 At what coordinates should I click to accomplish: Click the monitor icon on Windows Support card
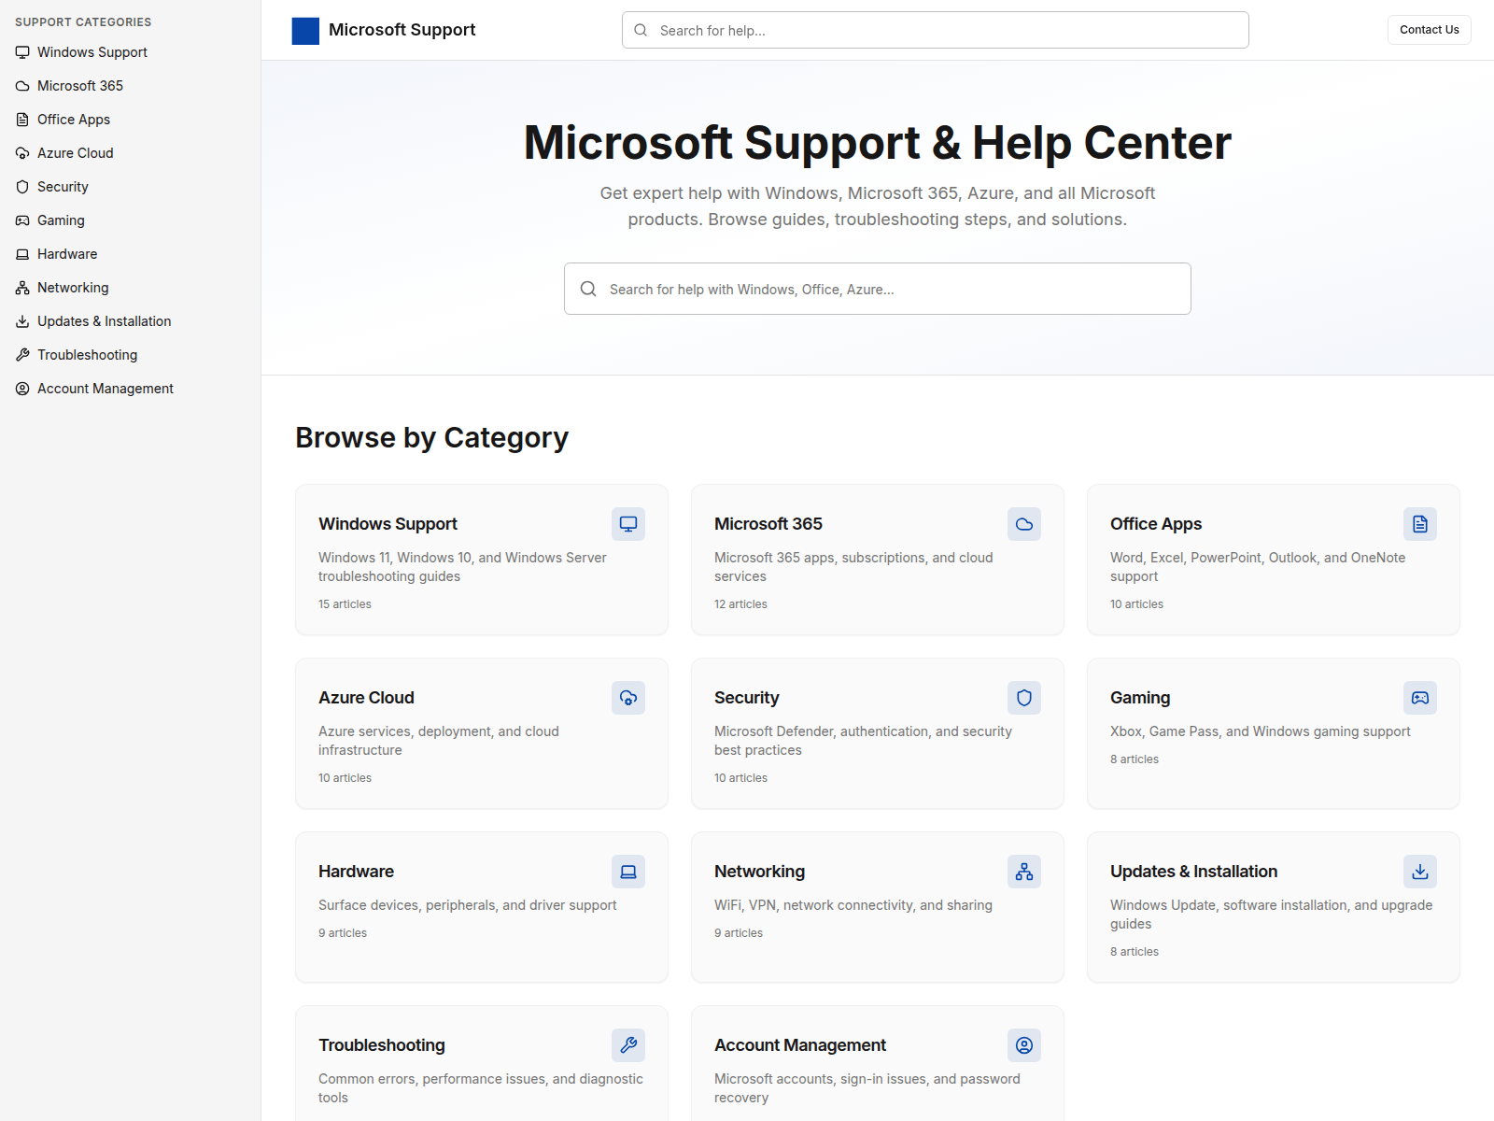pos(628,524)
